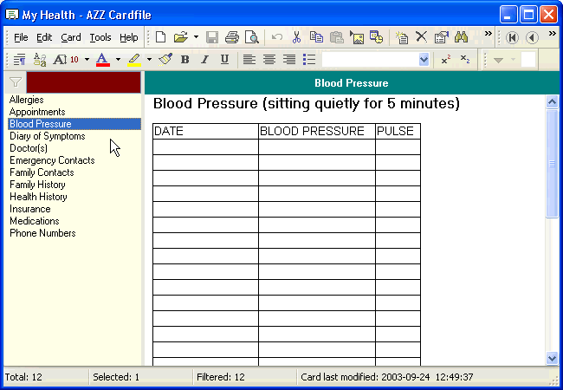This screenshot has height=390, width=563.
Task: Open the Card menu
Action: [x=71, y=37]
